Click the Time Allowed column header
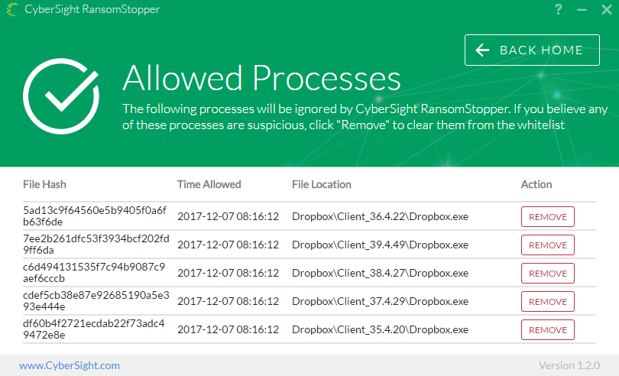 (209, 184)
